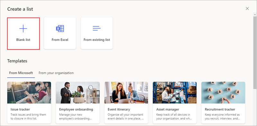This screenshot has width=257, height=126.
Task: Open the Employee onboarding template thumbnail
Action: pyautogui.click(x=78, y=93)
